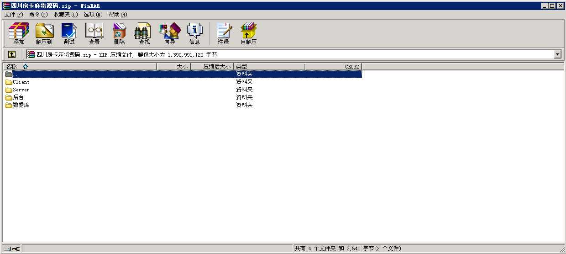This screenshot has width=566, height=254.
Task: Maximize the WinRAR window
Action: pos(552,5)
